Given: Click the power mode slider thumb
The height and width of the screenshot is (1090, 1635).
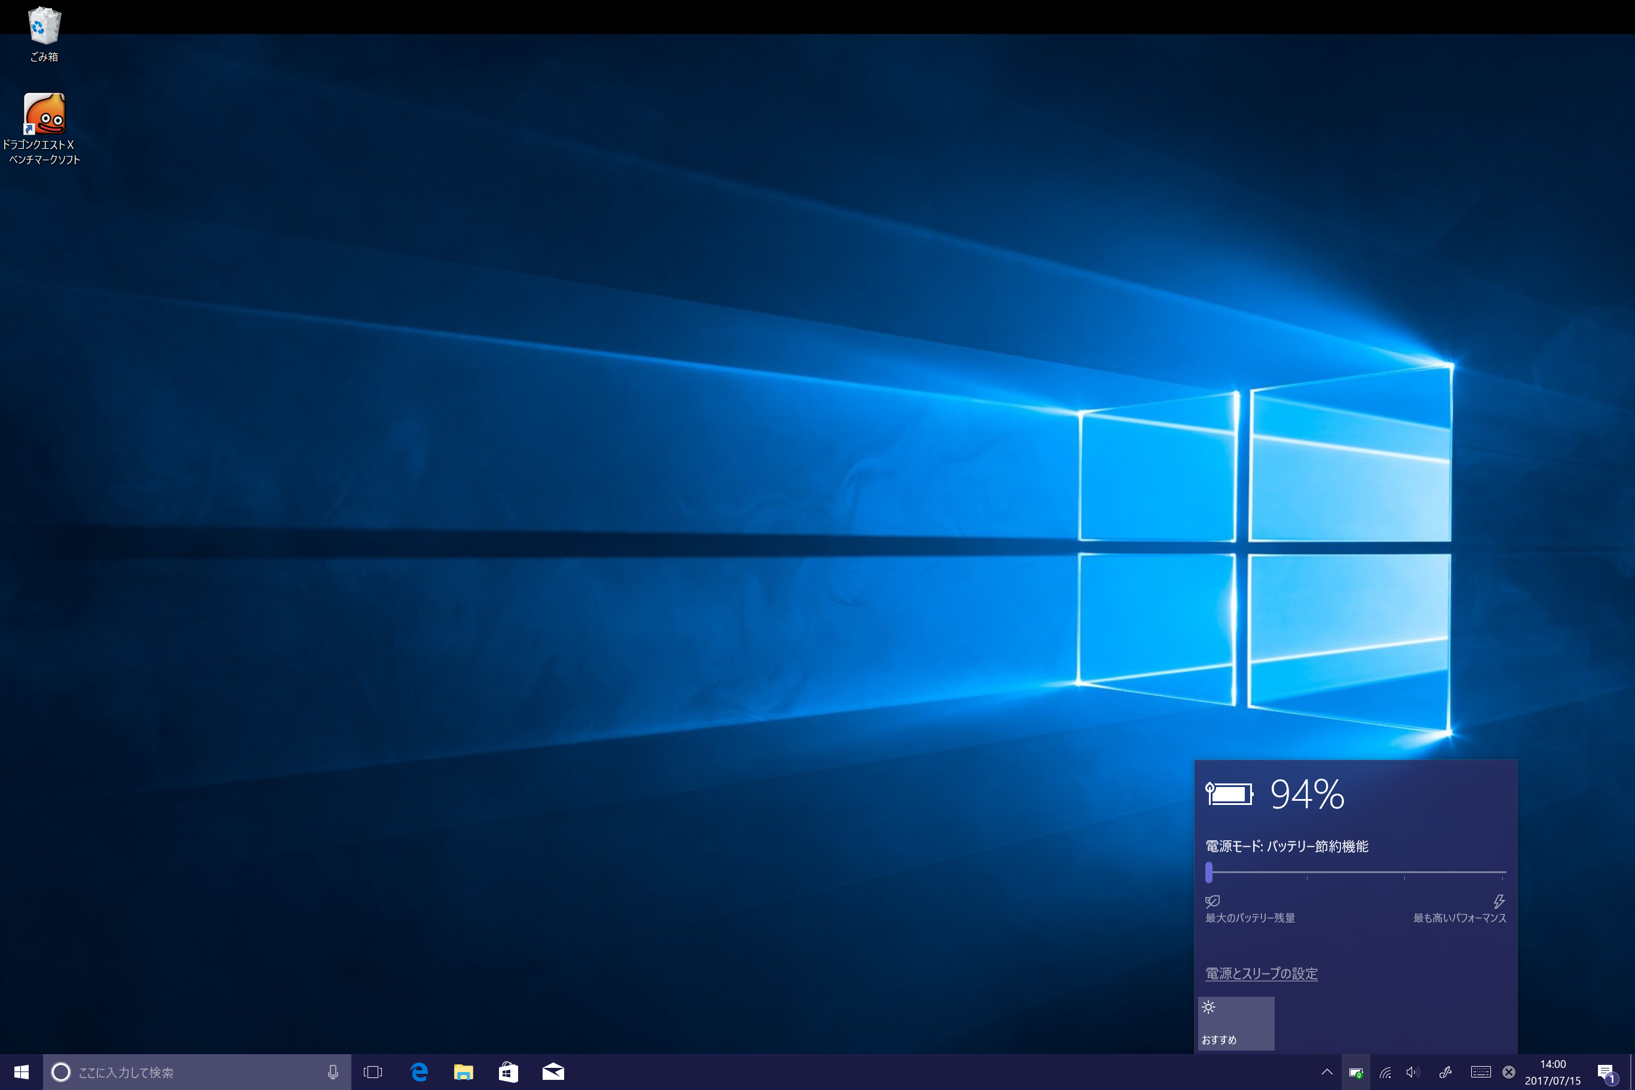Looking at the screenshot, I should (x=1209, y=872).
